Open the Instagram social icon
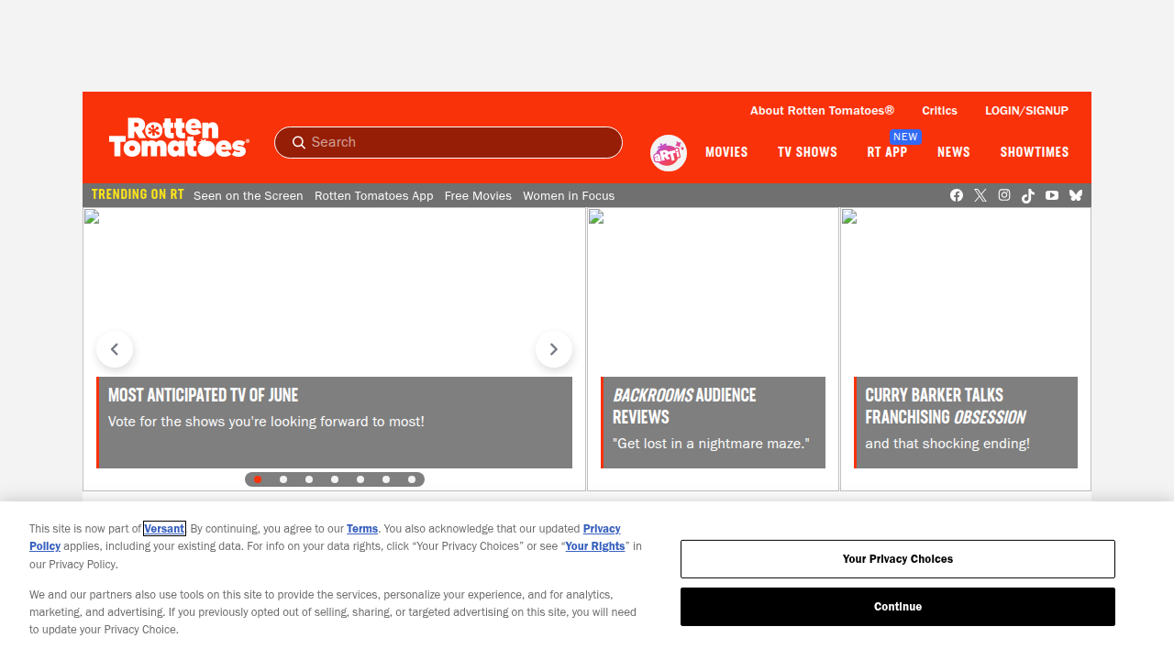The height and width of the screenshot is (660, 1174). (1004, 195)
